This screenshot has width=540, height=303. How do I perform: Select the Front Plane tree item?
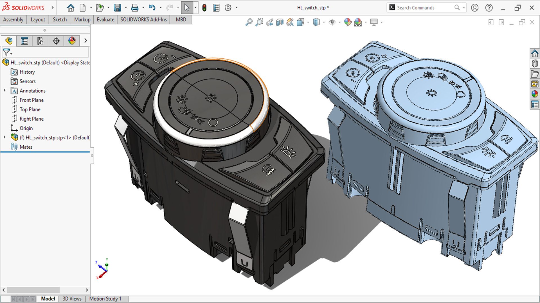[x=31, y=100]
